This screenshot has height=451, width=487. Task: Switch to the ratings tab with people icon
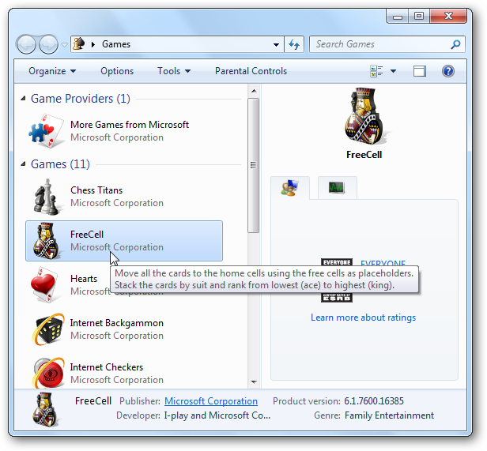pyautogui.click(x=290, y=188)
